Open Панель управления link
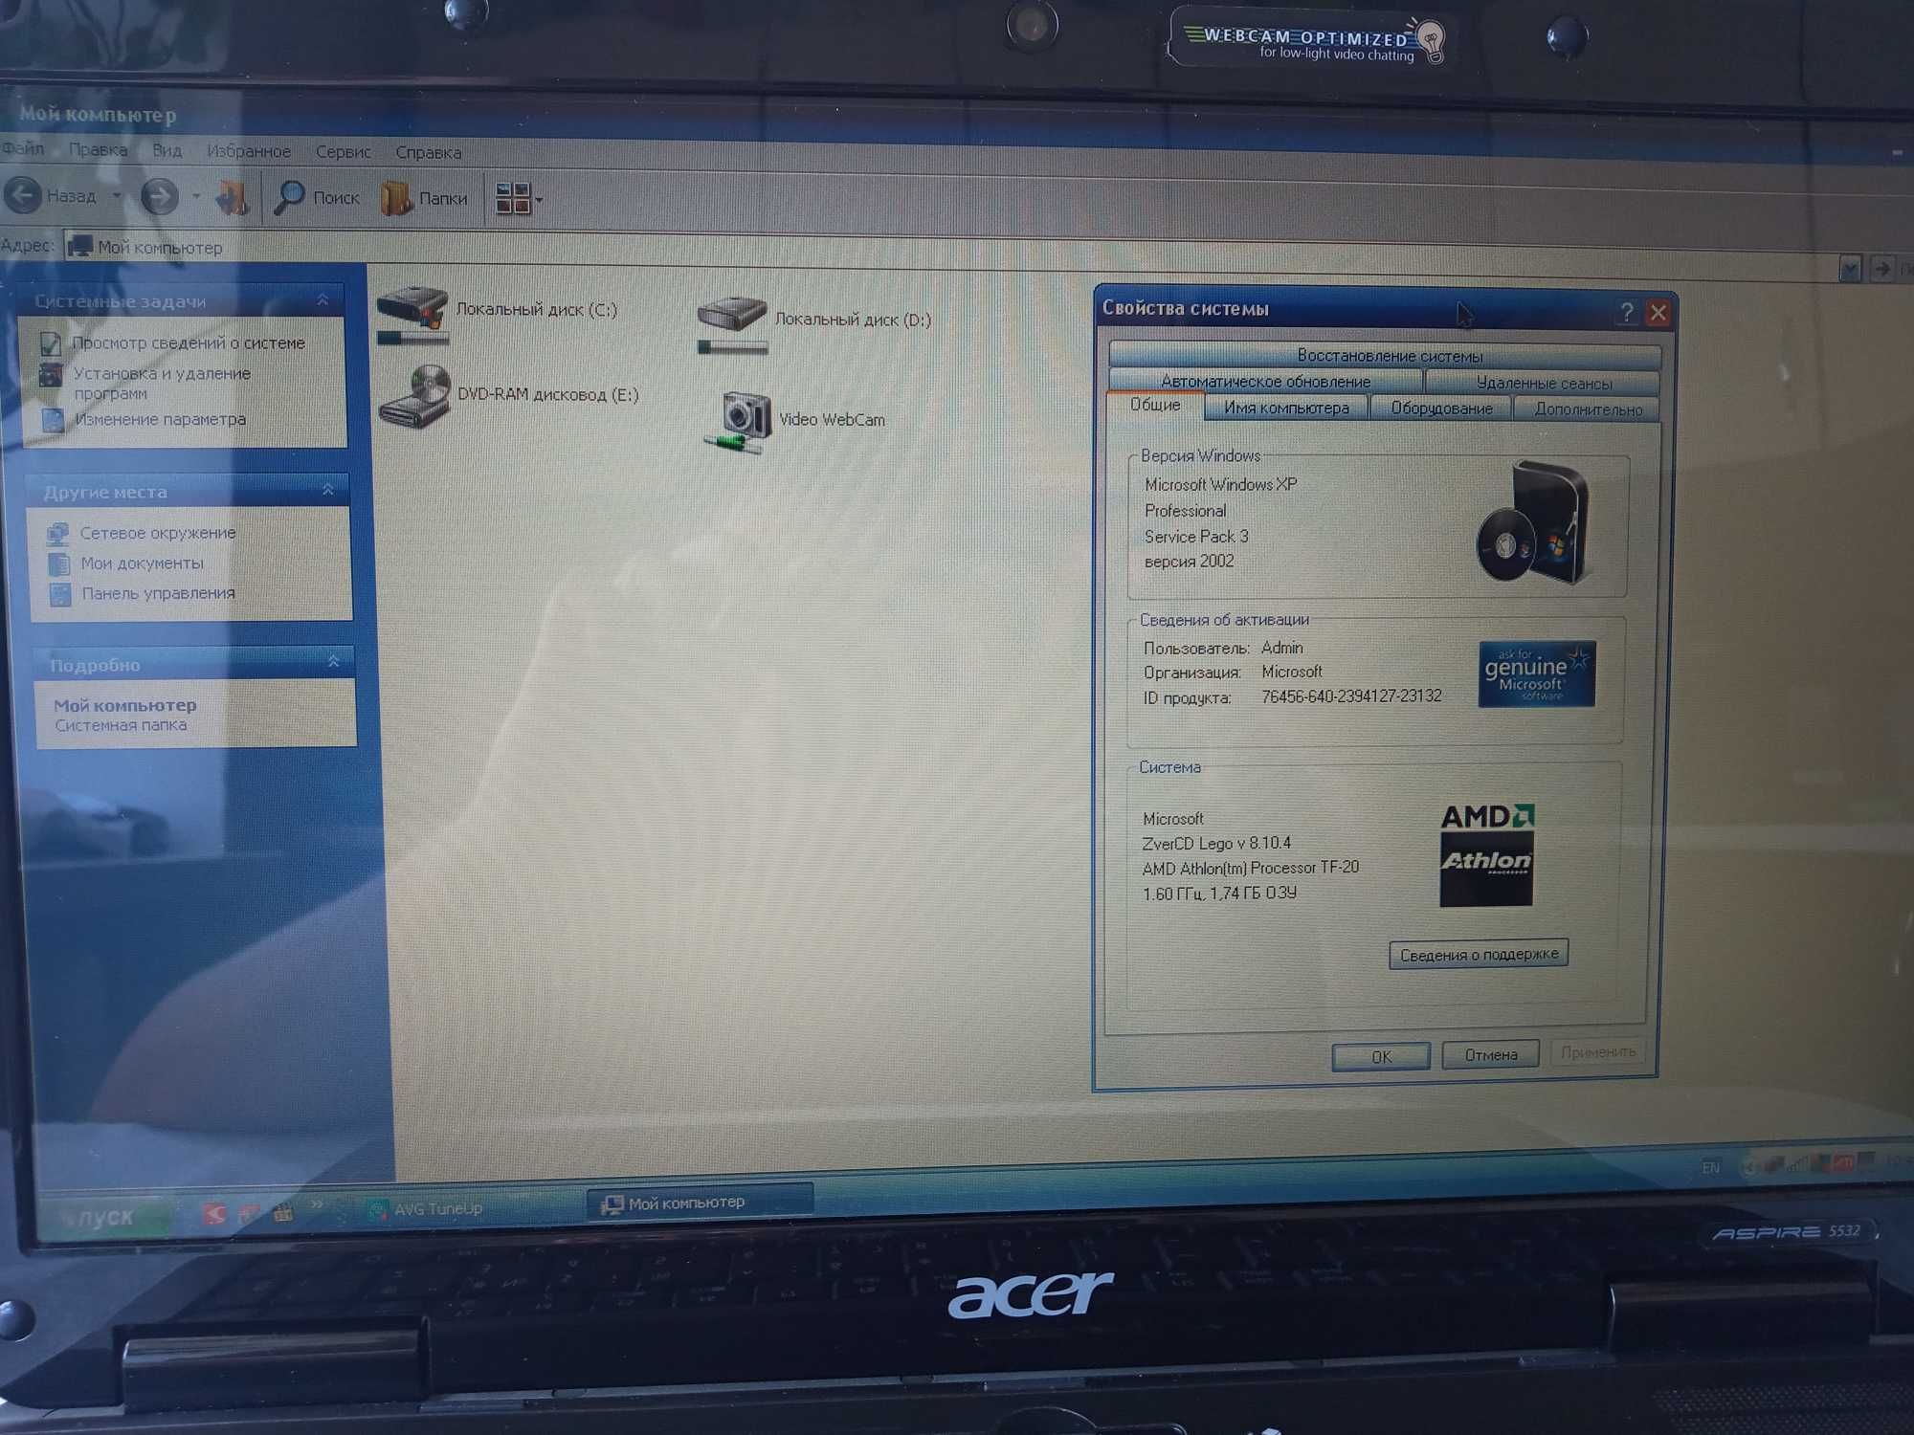Image resolution: width=1914 pixels, height=1435 pixels. click(158, 593)
